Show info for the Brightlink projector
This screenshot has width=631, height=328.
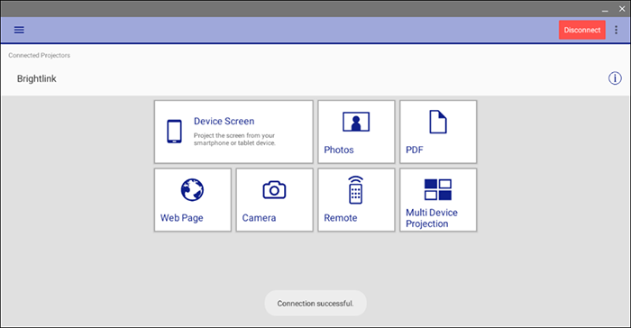click(615, 78)
